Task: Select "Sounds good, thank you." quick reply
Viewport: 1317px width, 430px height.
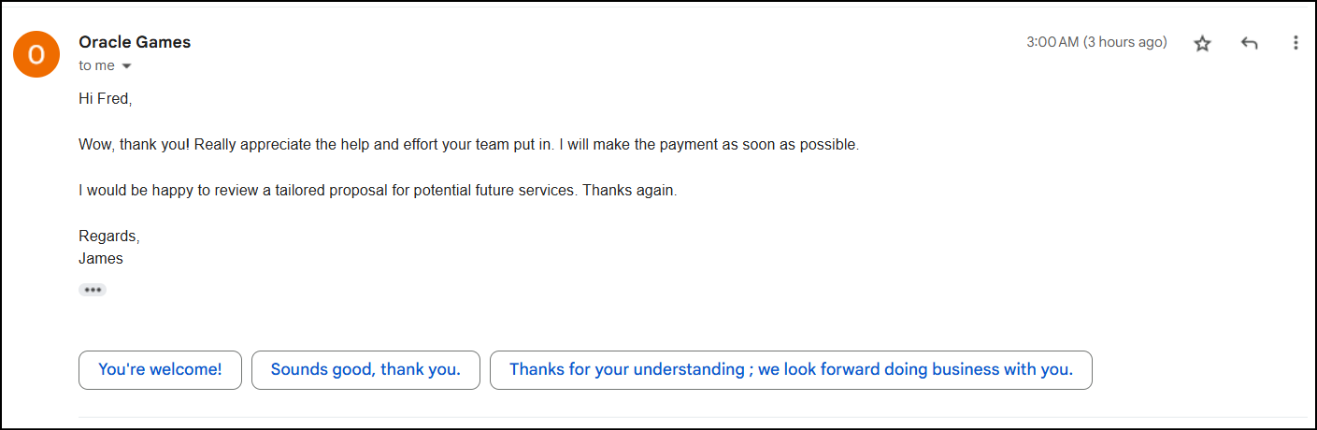Action: coord(365,369)
